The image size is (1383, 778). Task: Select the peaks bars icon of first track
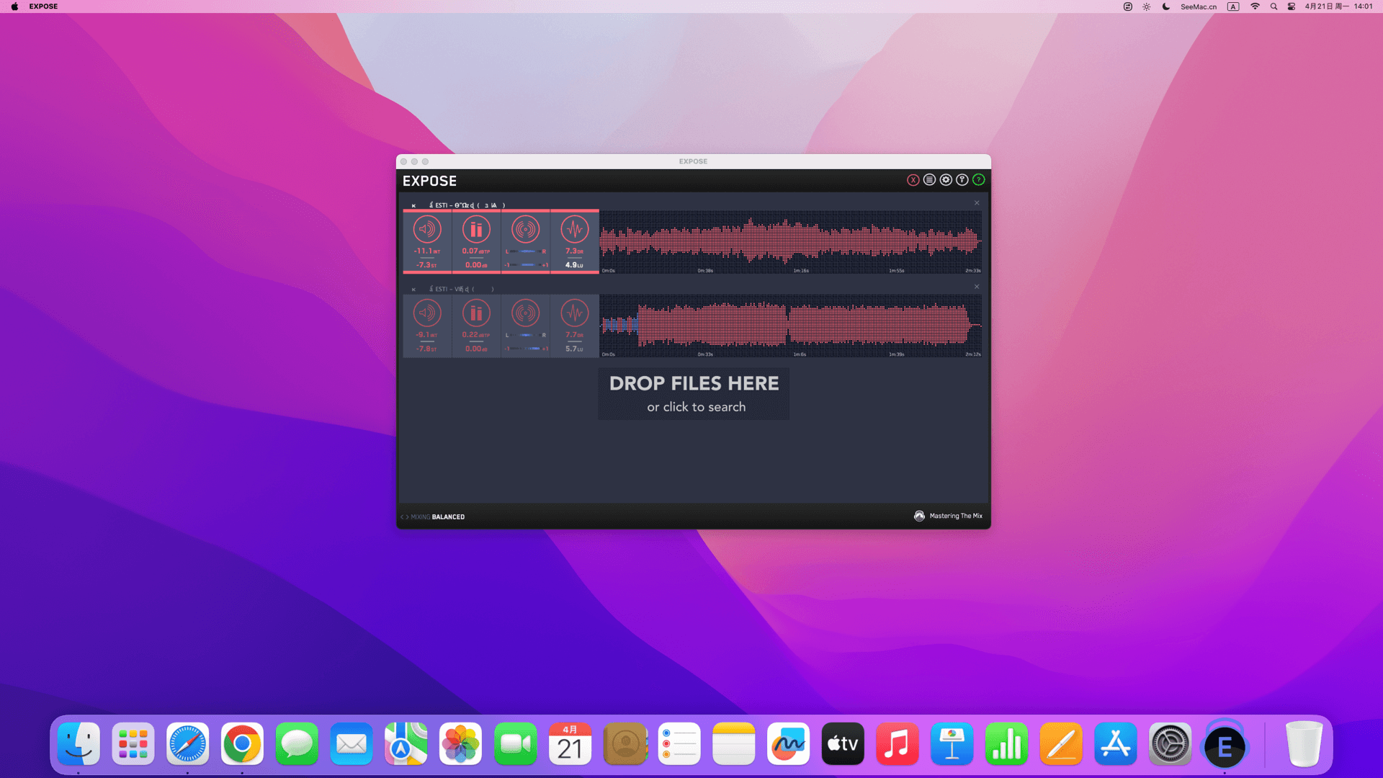click(476, 230)
